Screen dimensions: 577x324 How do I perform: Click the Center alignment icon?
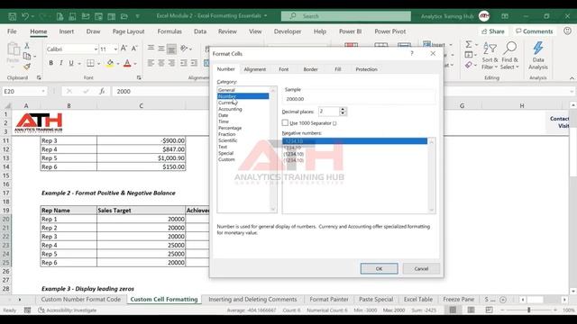click(x=161, y=63)
